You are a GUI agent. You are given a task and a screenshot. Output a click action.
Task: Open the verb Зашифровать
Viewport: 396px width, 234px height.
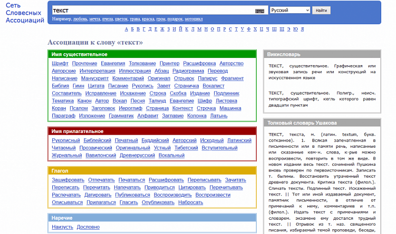68,180
